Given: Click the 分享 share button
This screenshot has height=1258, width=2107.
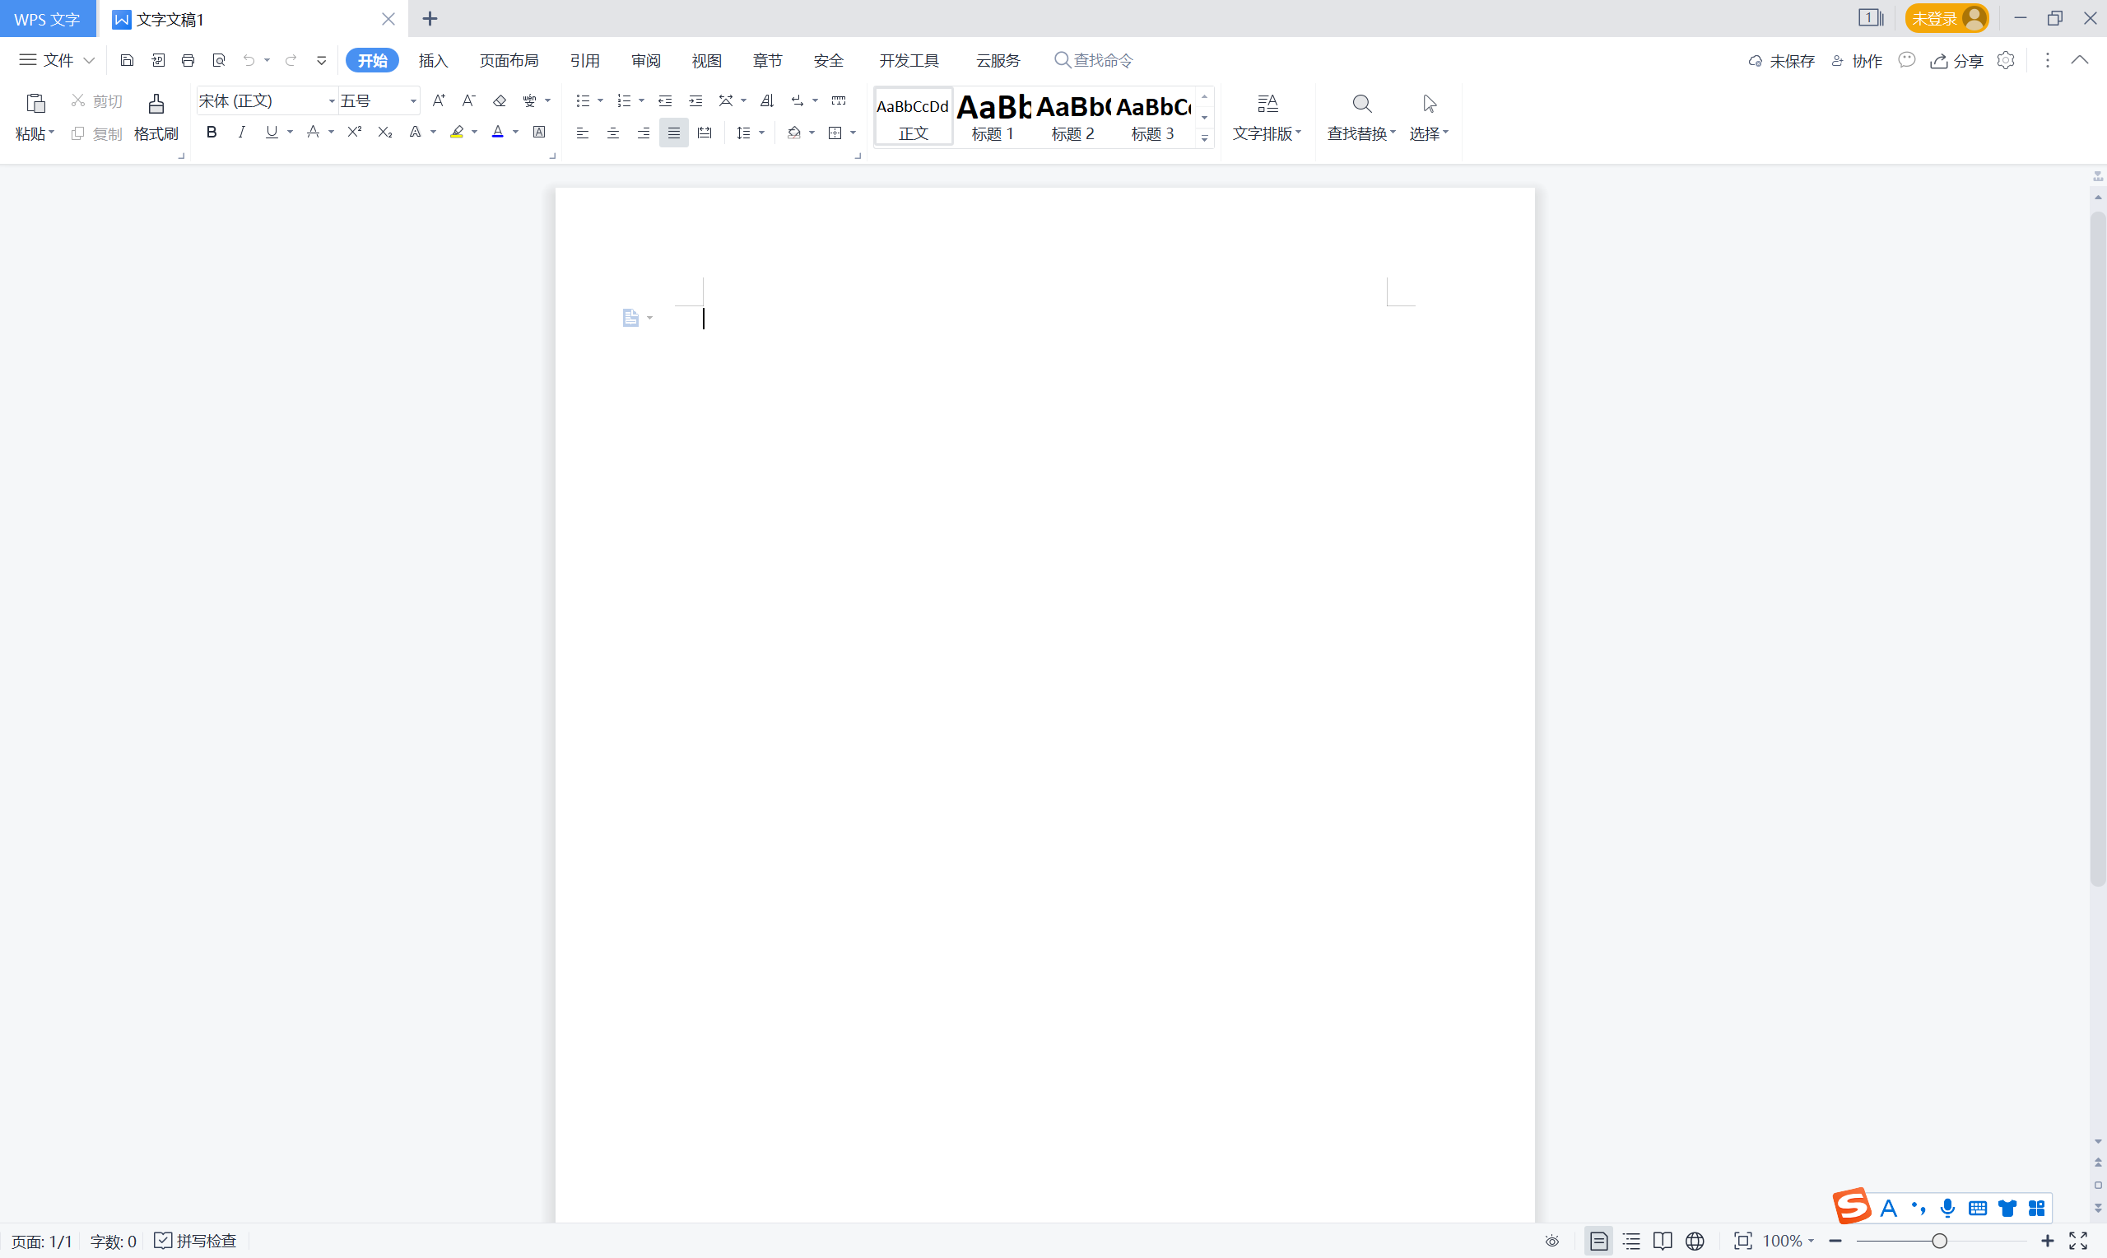Looking at the screenshot, I should point(1957,61).
